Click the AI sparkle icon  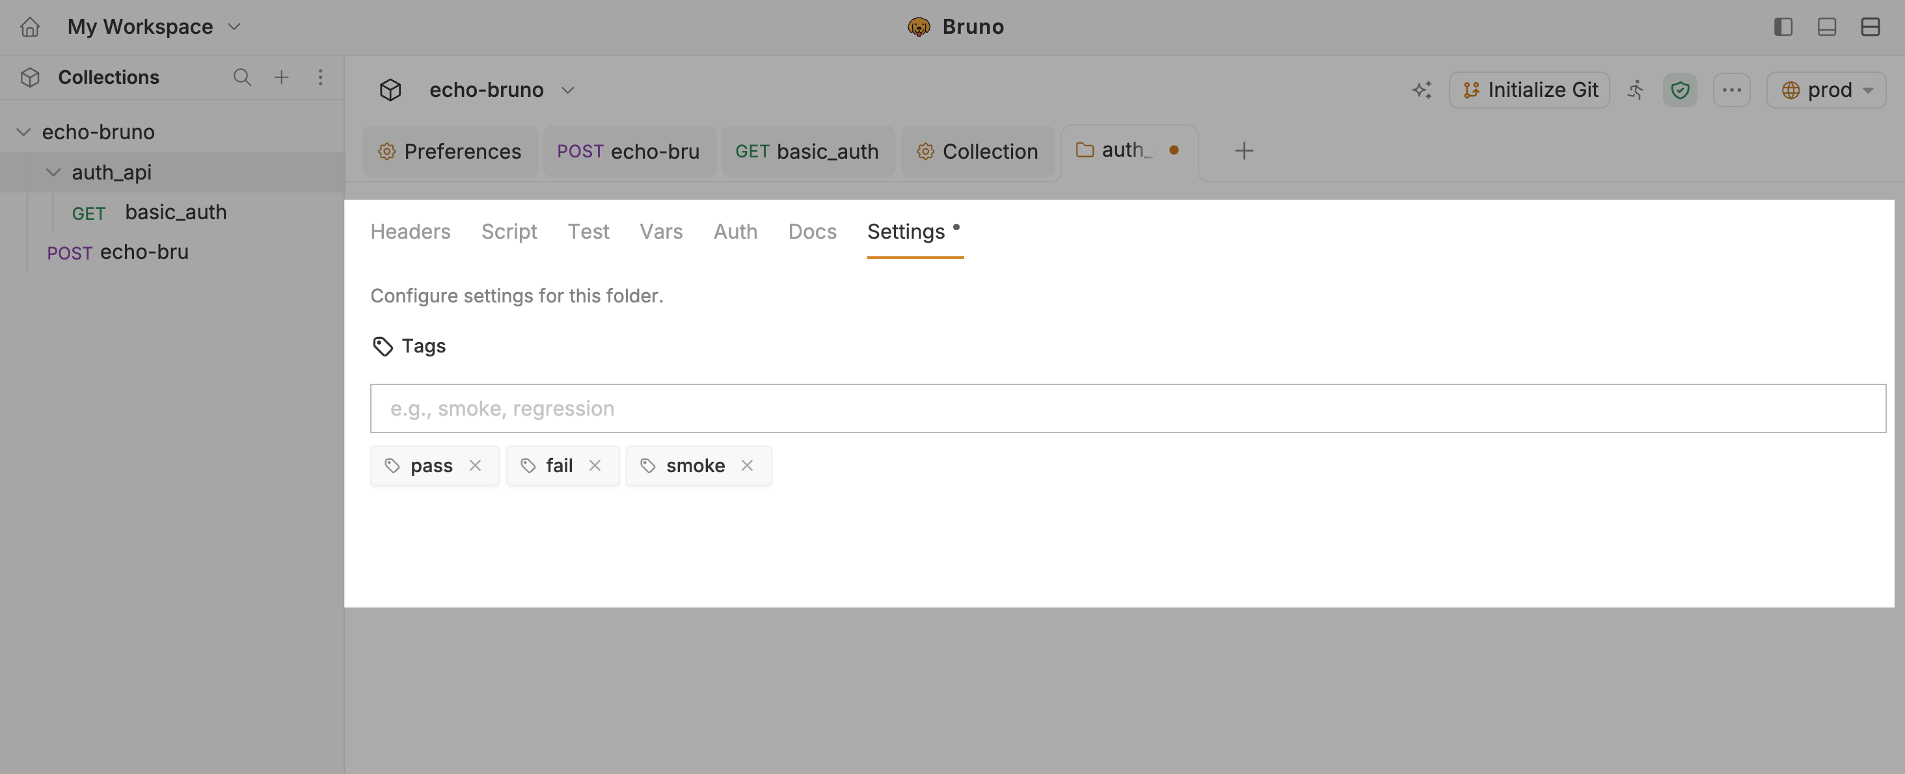(1422, 90)
